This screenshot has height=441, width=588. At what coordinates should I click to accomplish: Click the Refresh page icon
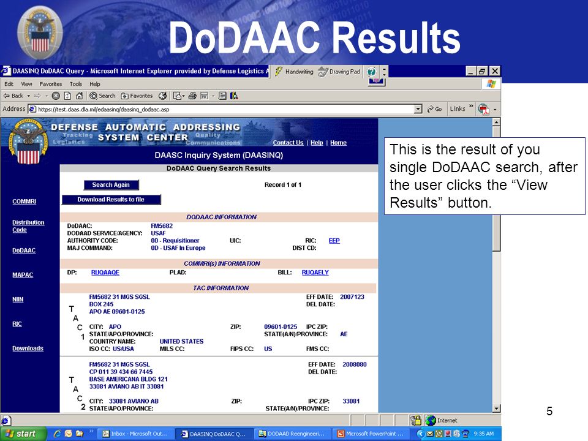[67, 96]
